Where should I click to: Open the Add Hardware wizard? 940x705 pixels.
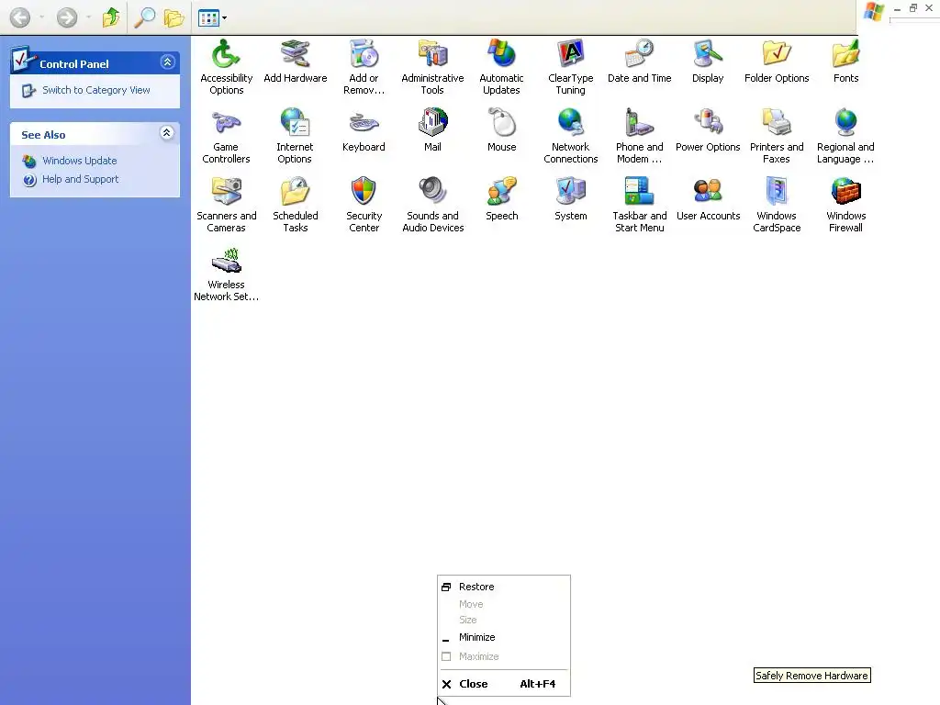click(295, 62)
